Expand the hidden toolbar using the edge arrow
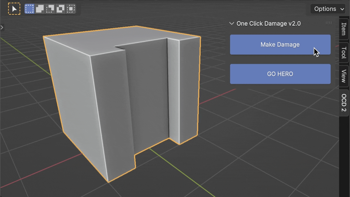350x197 pixels. click(x=2, y=27)
